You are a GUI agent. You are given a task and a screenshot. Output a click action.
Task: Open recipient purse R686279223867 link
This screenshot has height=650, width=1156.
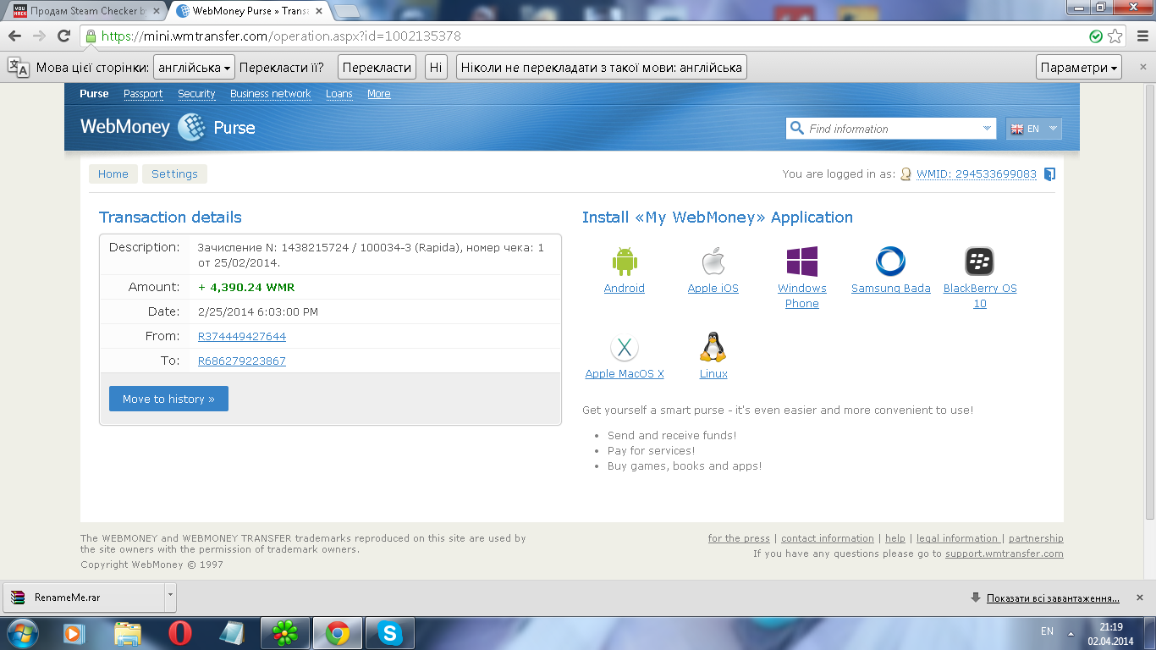pos(242,361)
